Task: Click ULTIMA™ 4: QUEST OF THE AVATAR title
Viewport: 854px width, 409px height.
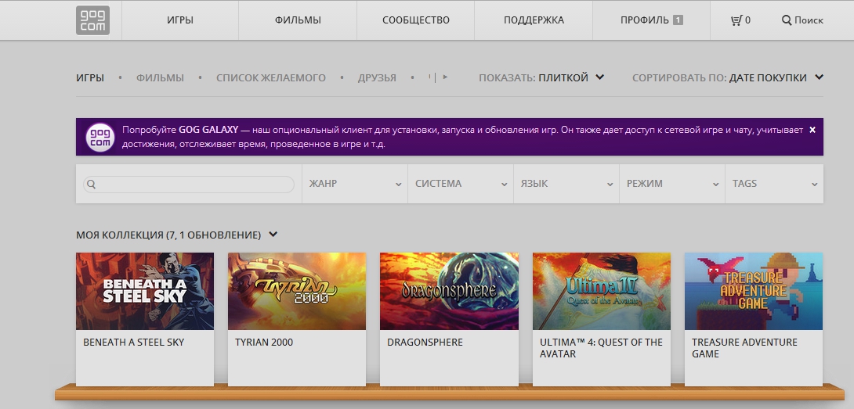Action: coord(601,348)
